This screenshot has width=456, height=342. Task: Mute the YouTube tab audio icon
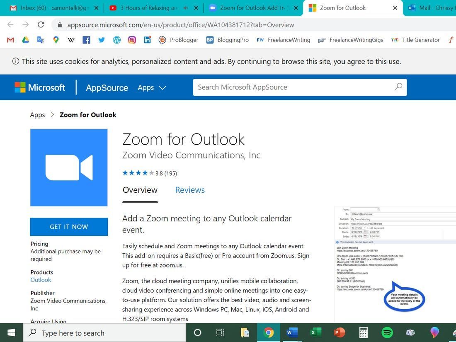[186, 8]
